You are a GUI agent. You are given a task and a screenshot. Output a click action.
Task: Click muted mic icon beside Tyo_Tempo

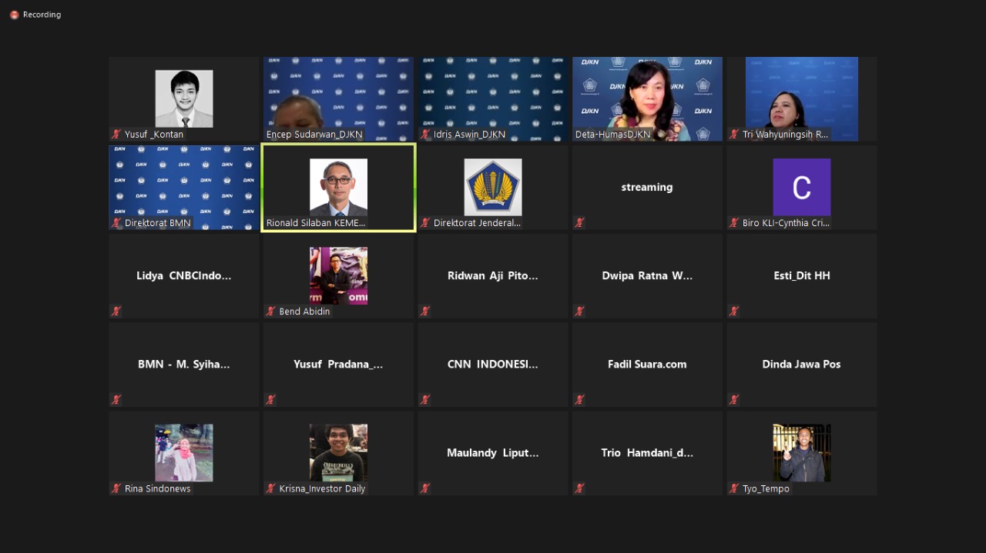click(x=734, y=488)
